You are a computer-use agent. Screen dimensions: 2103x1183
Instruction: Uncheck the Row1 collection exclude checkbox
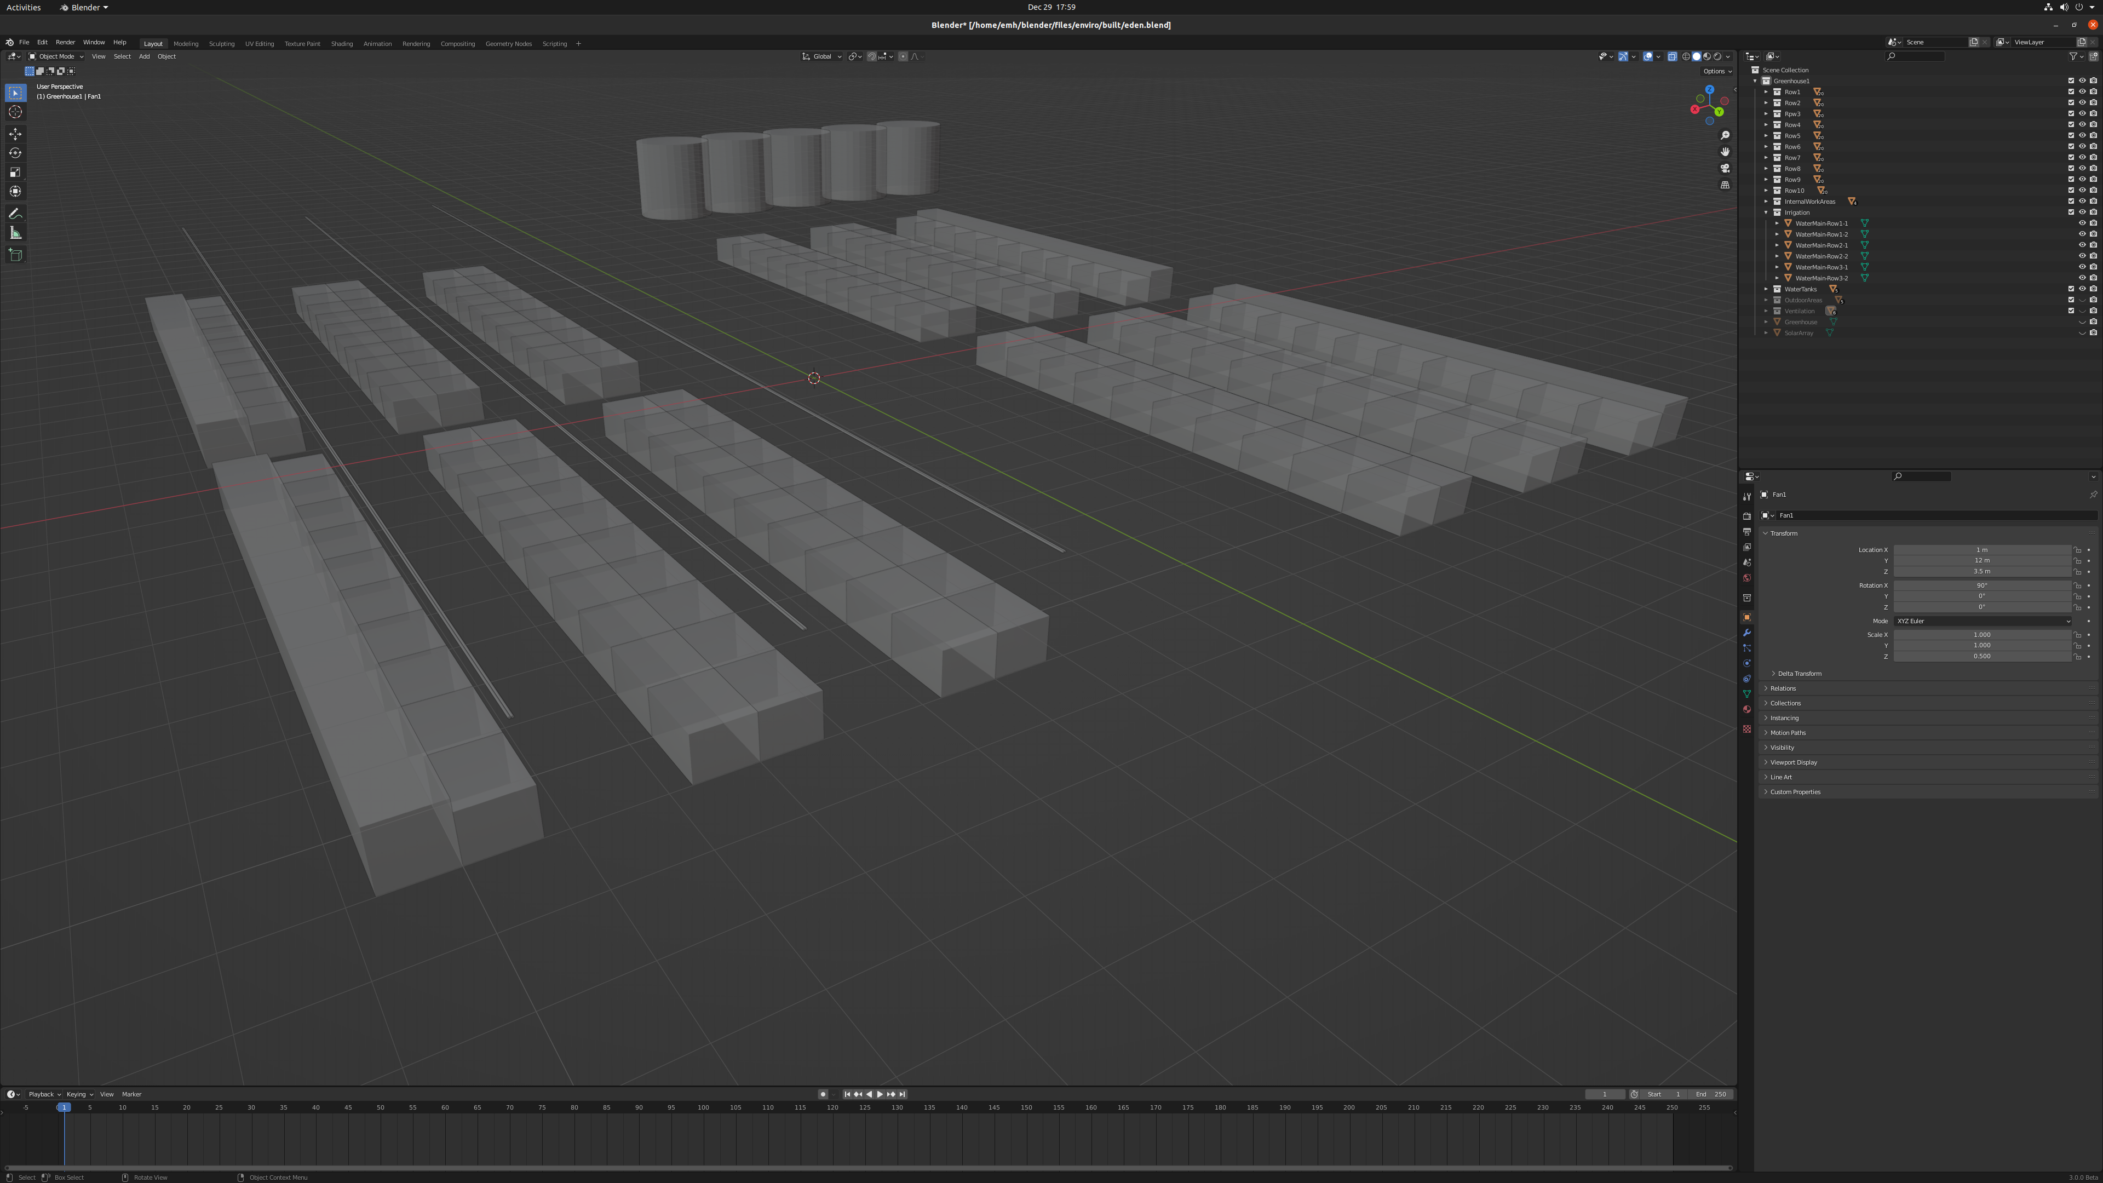point(2070,92)
